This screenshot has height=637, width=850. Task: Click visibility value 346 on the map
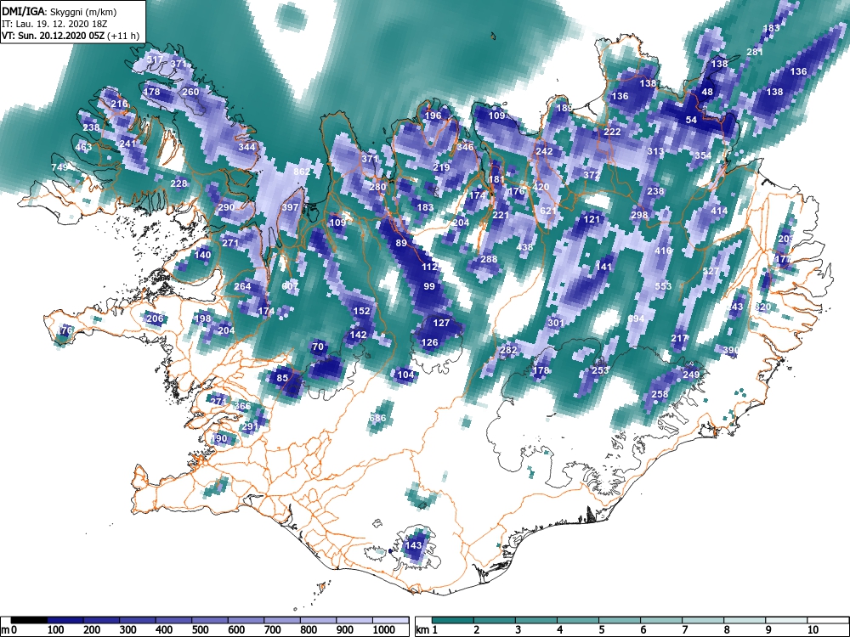point(465,147)
